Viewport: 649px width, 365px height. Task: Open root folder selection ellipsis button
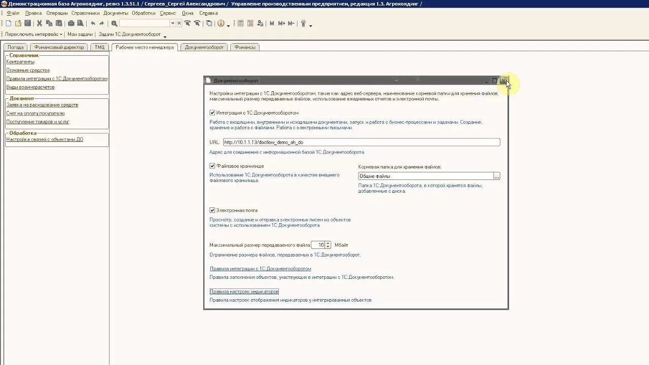497,176
